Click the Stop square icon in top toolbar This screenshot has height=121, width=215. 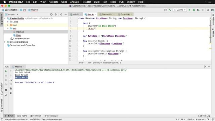203,10
